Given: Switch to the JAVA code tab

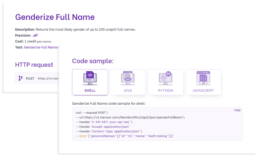Looking at the screenshot, I should [127, 82].
